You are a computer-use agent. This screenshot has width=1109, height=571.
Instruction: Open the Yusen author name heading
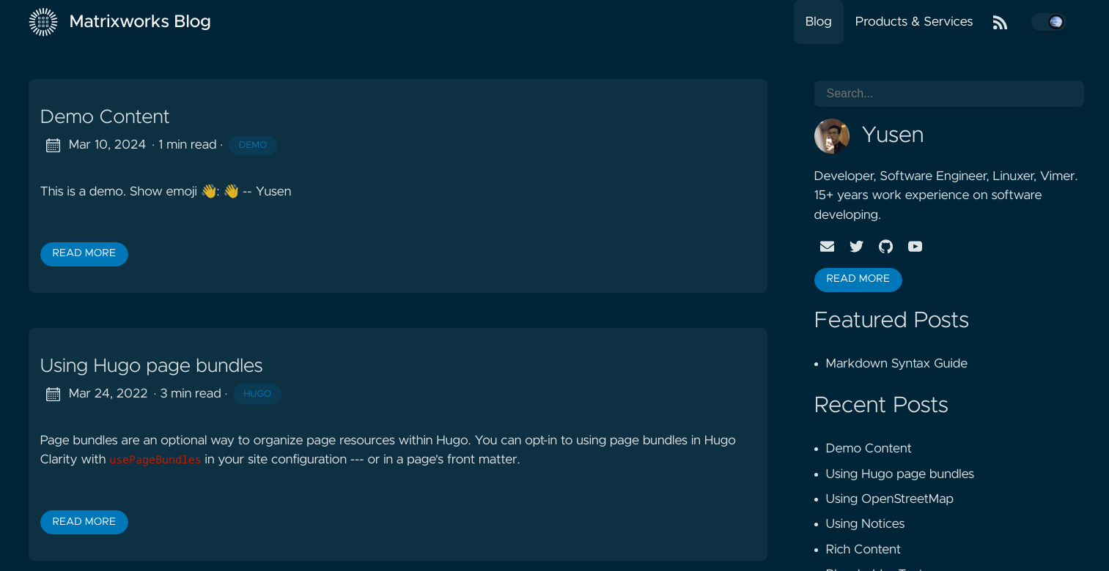point(893,135)
